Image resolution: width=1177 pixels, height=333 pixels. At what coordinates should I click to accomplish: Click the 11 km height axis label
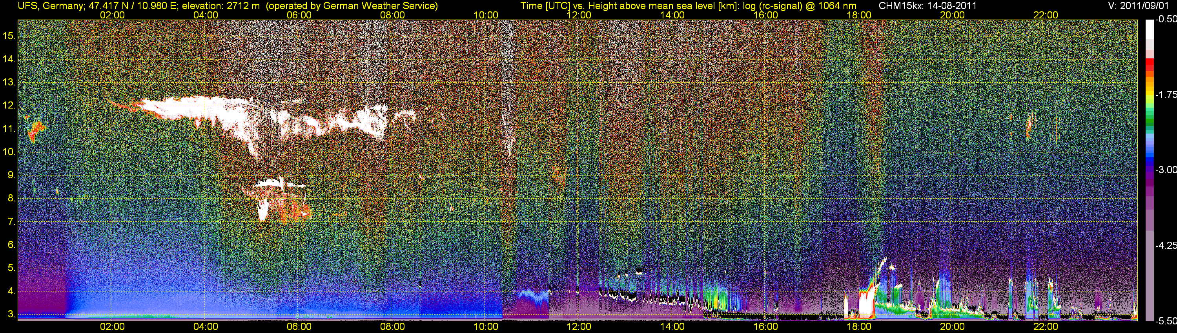(x=9, y=129)
